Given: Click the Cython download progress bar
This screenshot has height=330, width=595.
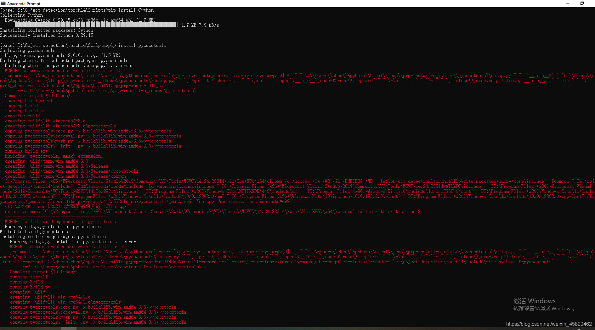Looking at the screenshot, I should click(96, 25).
